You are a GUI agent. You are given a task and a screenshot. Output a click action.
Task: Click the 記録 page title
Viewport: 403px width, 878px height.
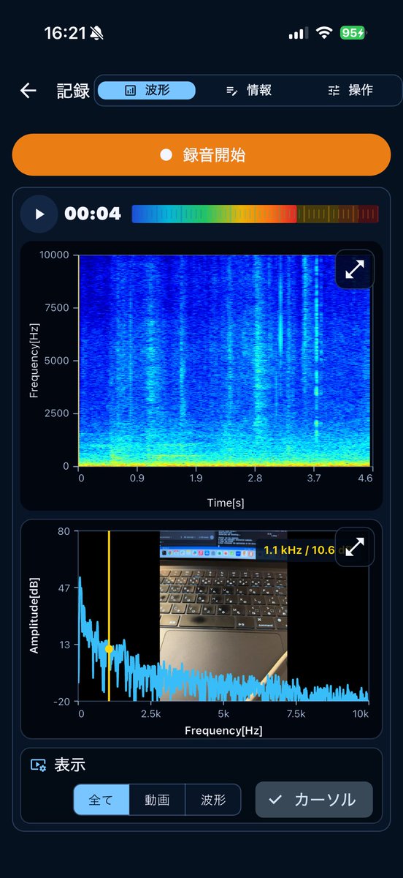point(74,91)
